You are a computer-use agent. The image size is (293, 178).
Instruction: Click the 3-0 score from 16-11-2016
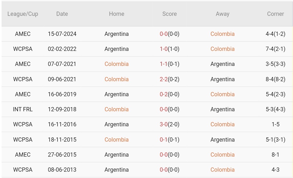(164, 124)
